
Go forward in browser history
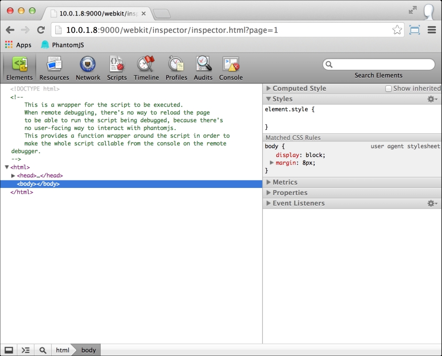click(x=25, y=30)
